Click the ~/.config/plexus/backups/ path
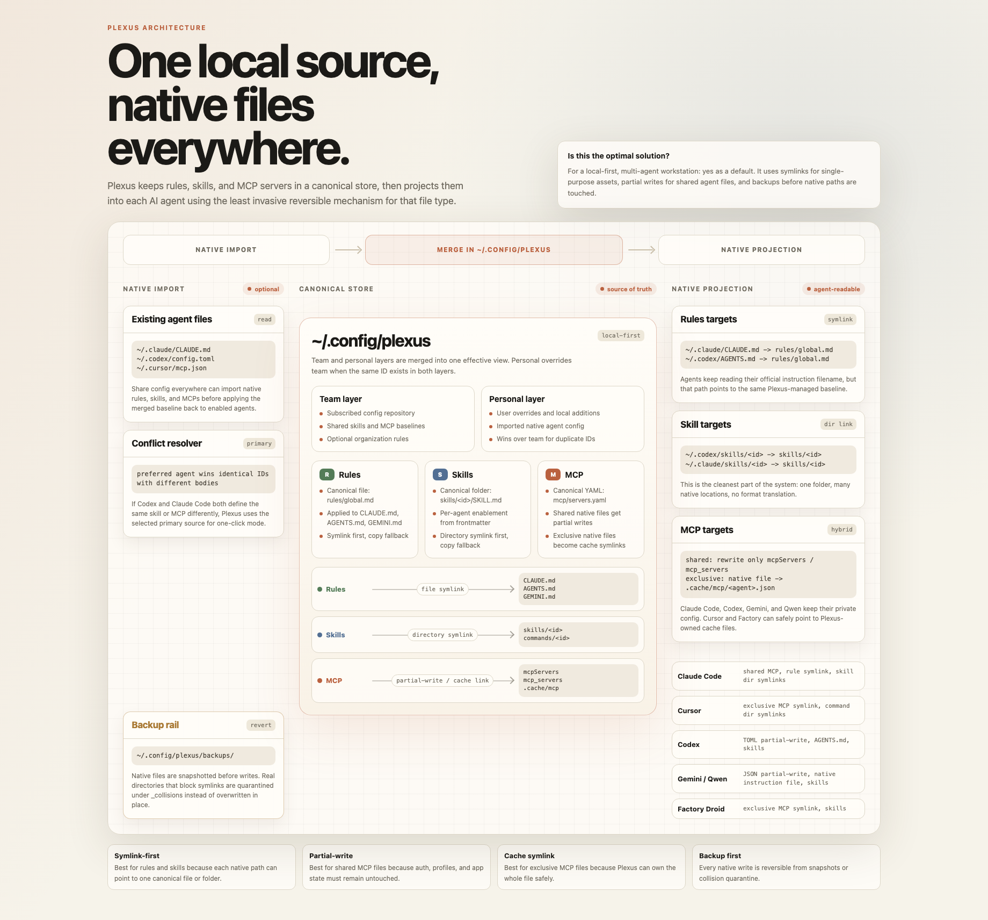Viewport: 988px width, 920px height. [185, 756]
